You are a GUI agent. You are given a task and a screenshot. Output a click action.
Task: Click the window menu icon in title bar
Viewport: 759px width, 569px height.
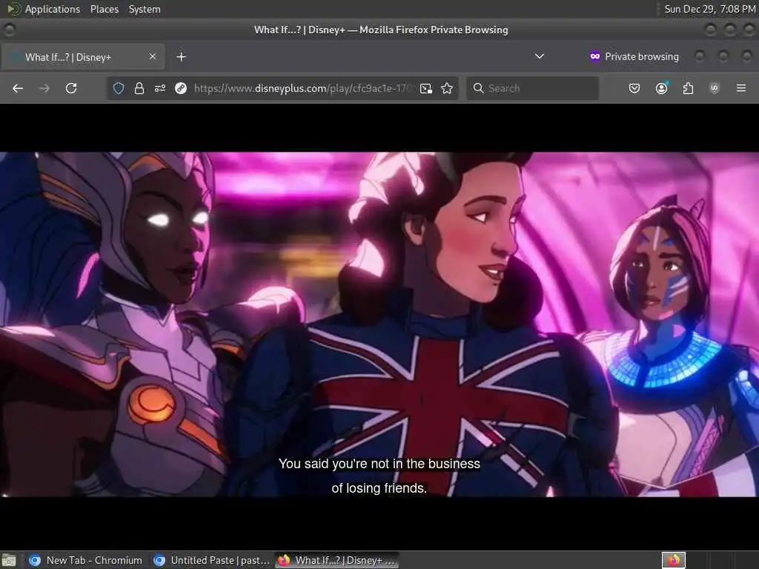(x=9, y=30)
